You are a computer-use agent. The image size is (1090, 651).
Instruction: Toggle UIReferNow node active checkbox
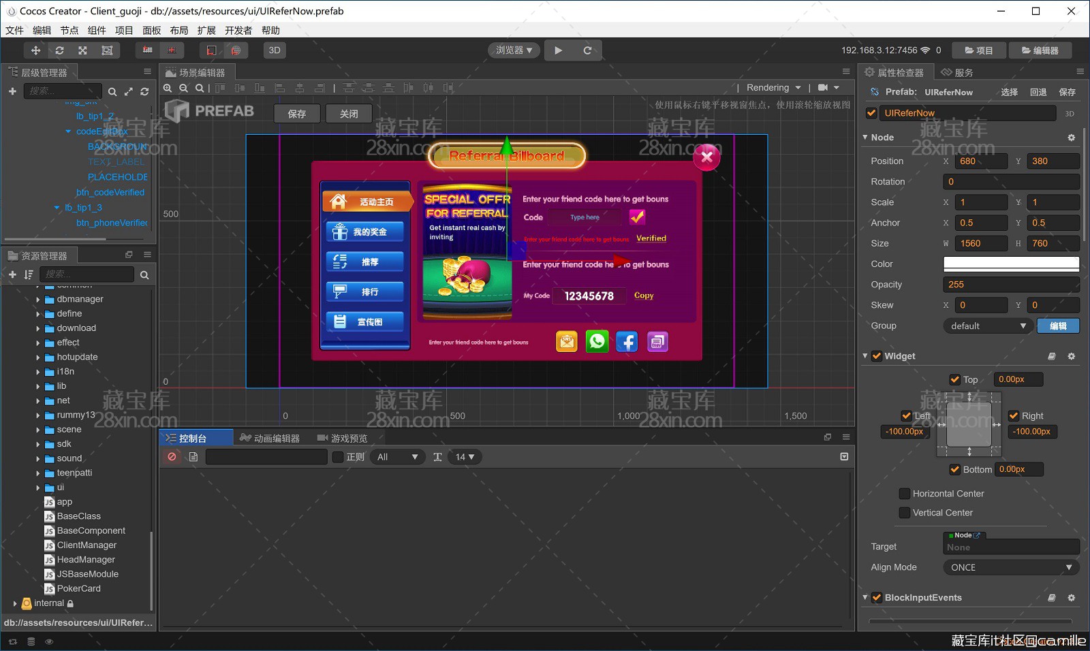click(x=871, y=113)
